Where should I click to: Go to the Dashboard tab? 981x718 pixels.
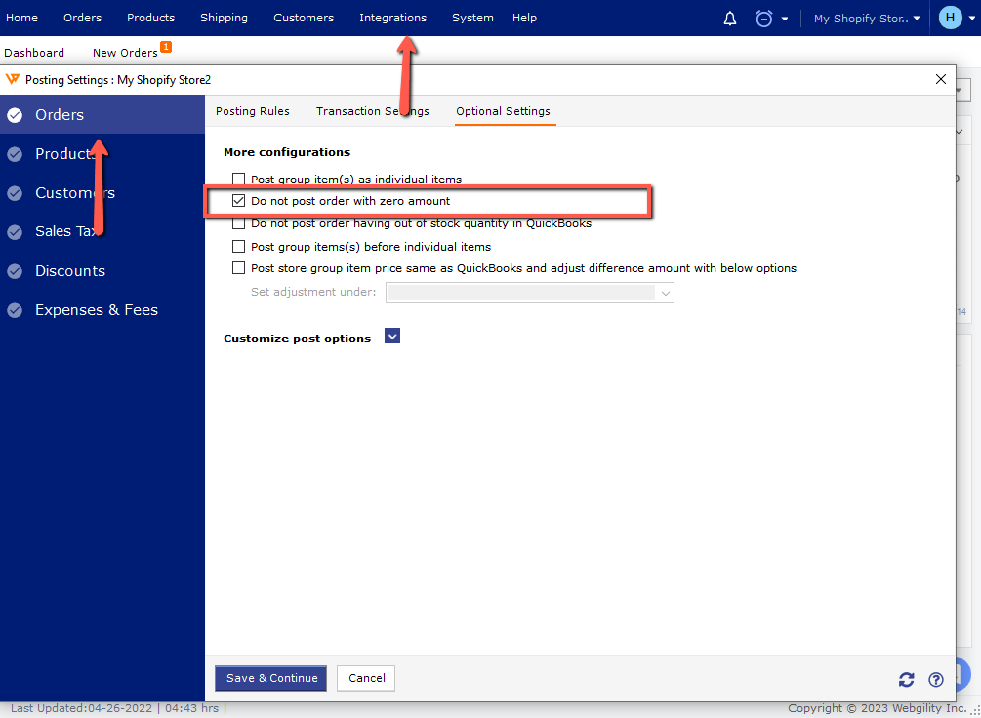[x=34, y=53]
